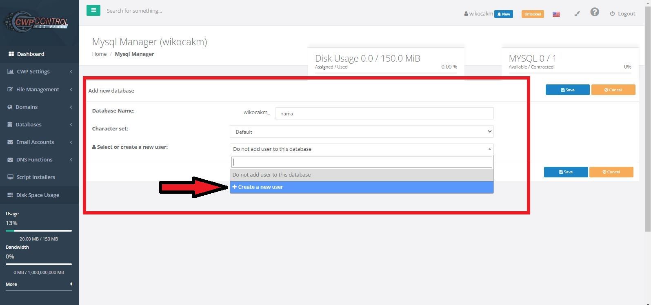The height and width of the screenshot is (305, 651).
Task: Click the MYSQL 0 / 1 text
Action: (532, 58)
